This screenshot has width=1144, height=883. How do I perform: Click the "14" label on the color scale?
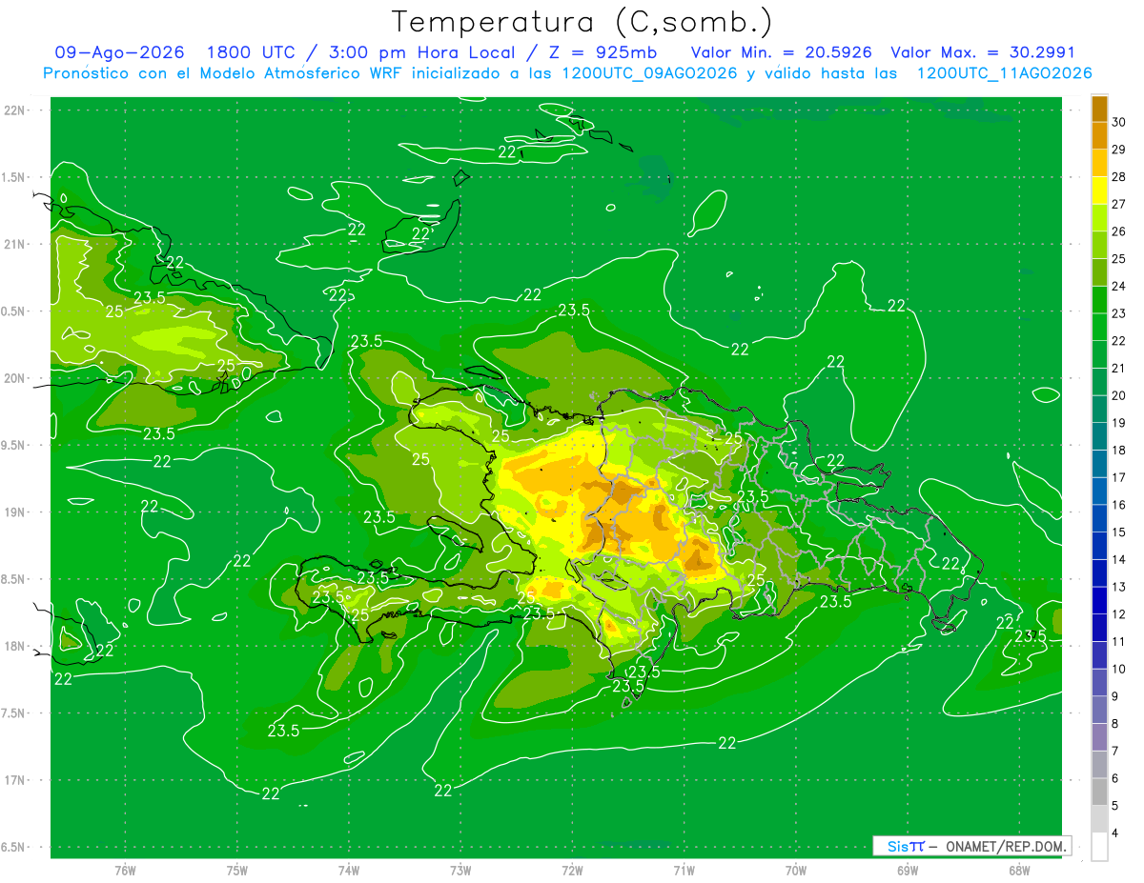click(x=1118, y=559)
